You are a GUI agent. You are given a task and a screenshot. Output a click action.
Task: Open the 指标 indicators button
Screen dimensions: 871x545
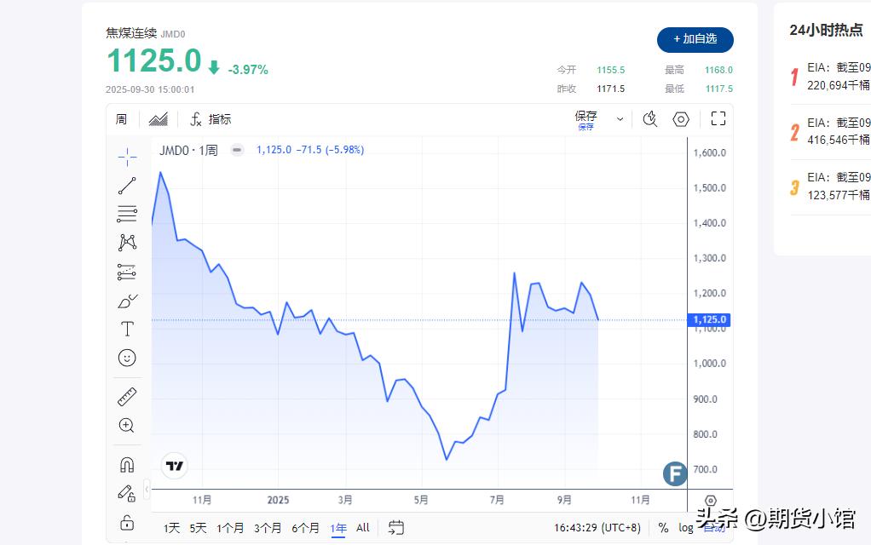[211, 119]
